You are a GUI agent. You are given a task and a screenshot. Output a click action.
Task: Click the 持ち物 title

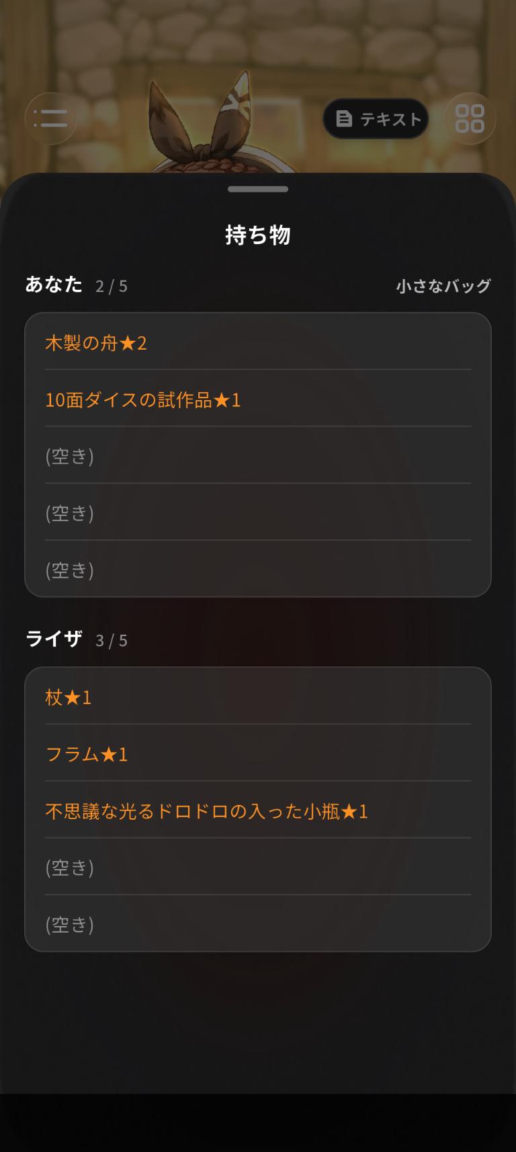[258, 235]
